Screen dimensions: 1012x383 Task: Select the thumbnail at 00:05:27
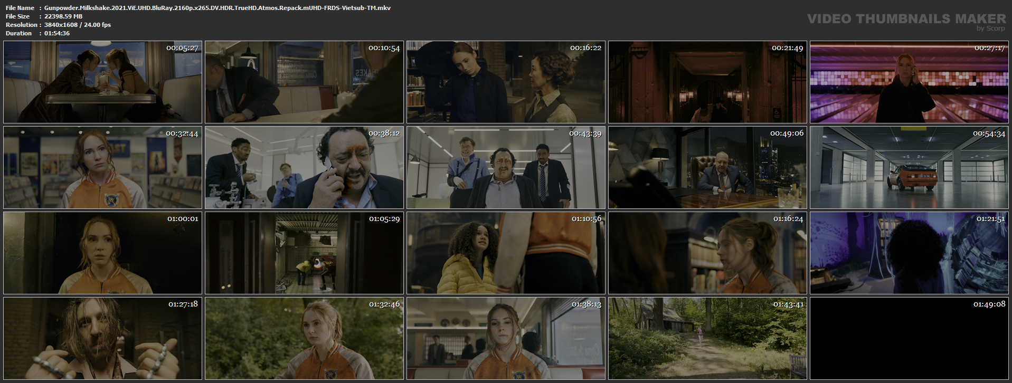[x=102, y=82]
